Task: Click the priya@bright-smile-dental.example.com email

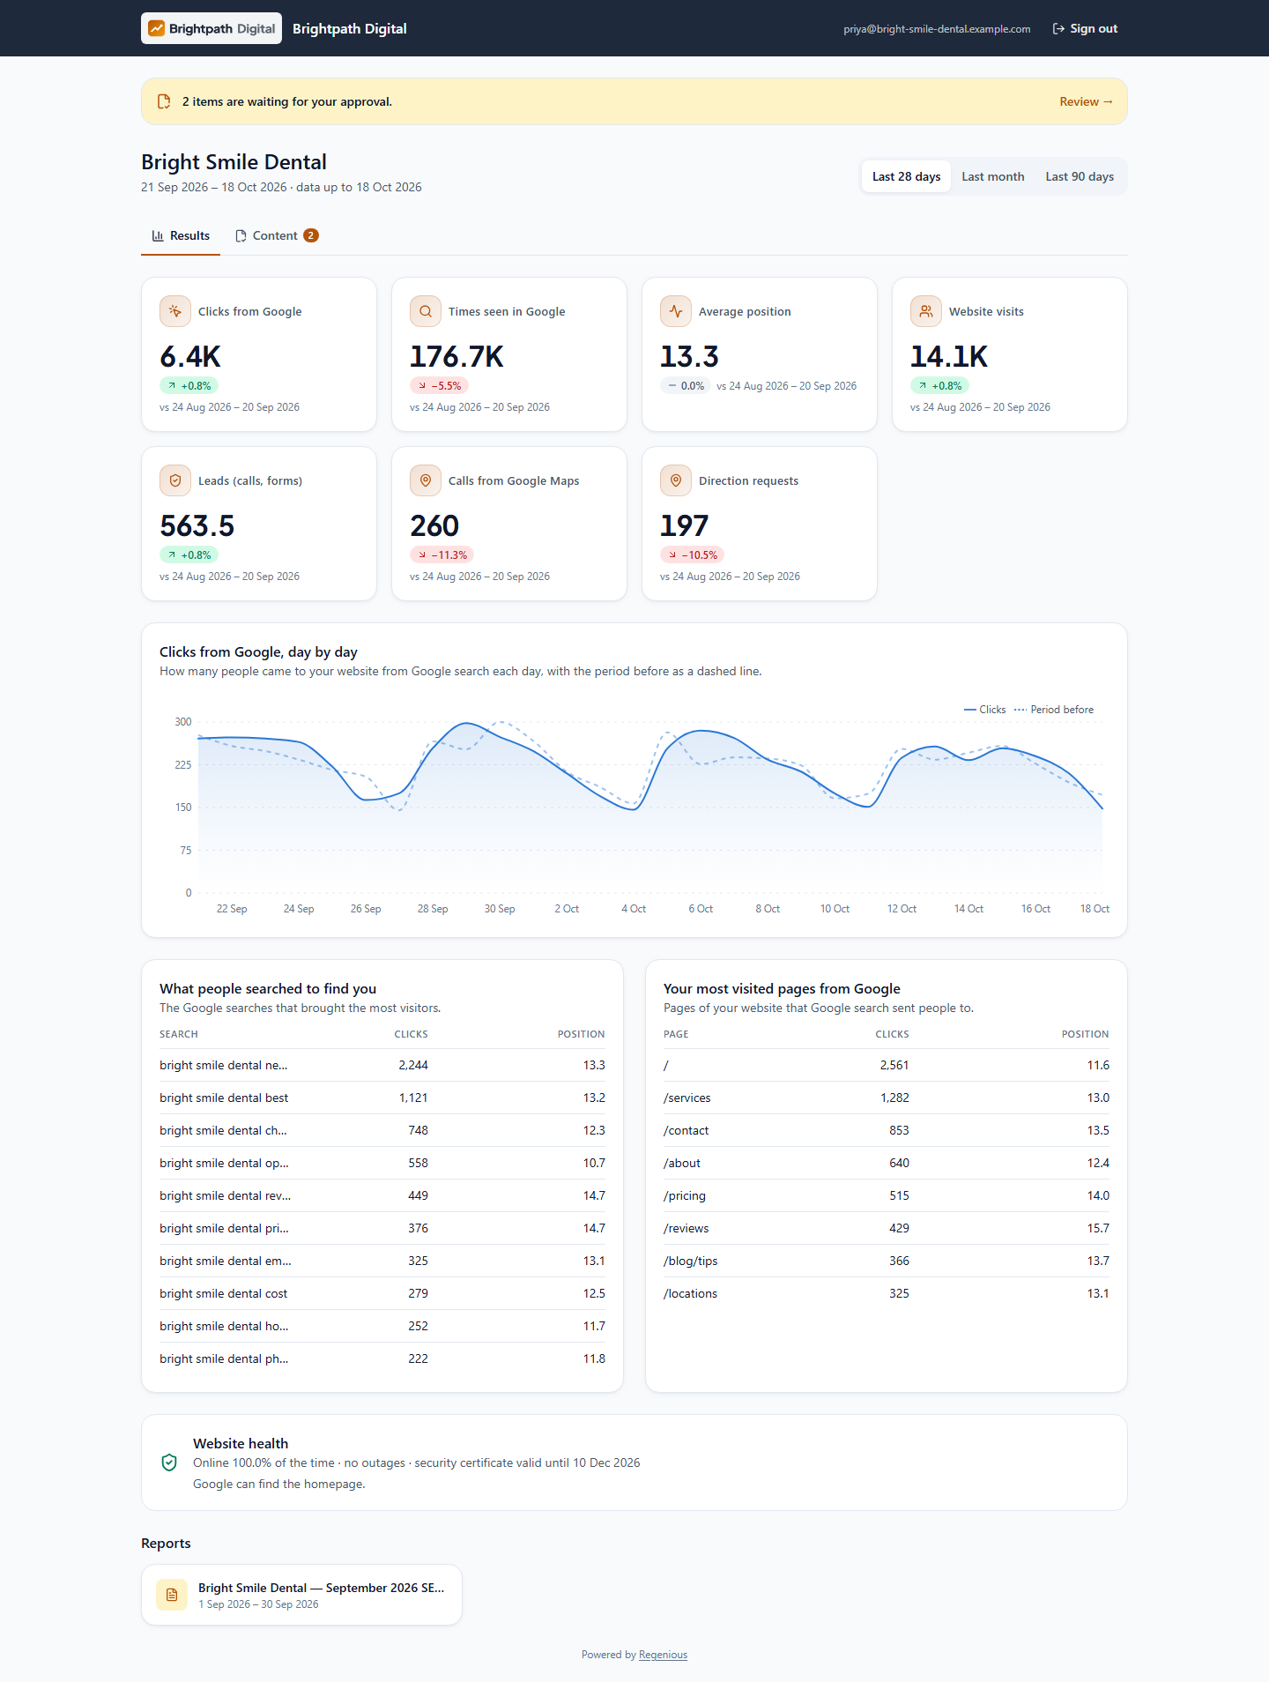Action: [x=937, y=29]
